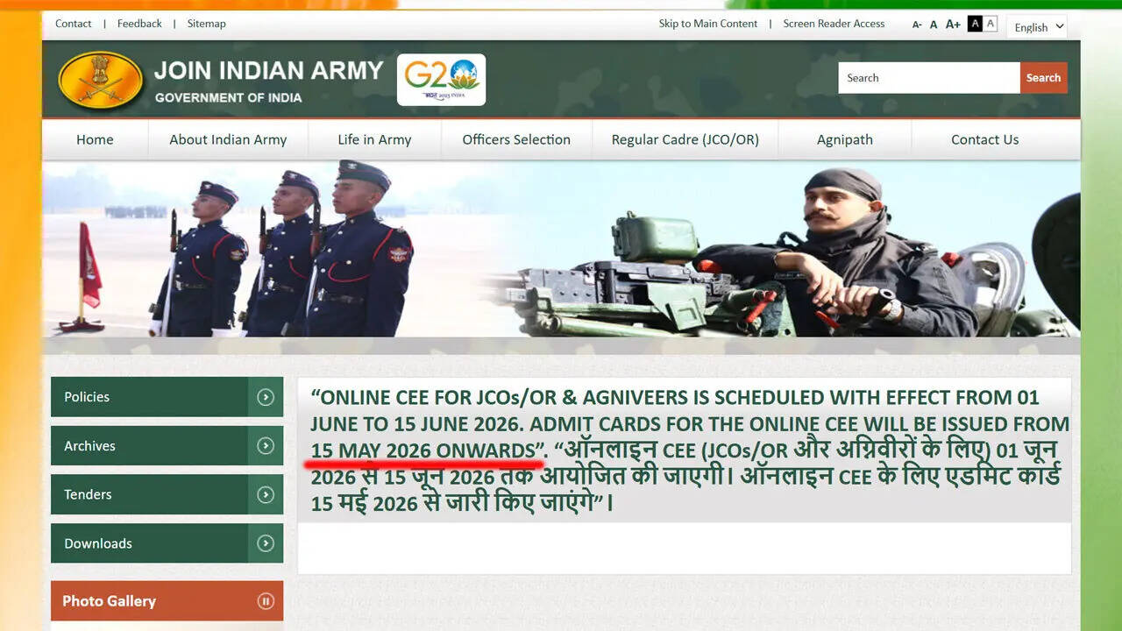The width and height of the screenshot is (1122, 631).
Task: Open Officers Selection menu
Action: (x=516, y=139)
